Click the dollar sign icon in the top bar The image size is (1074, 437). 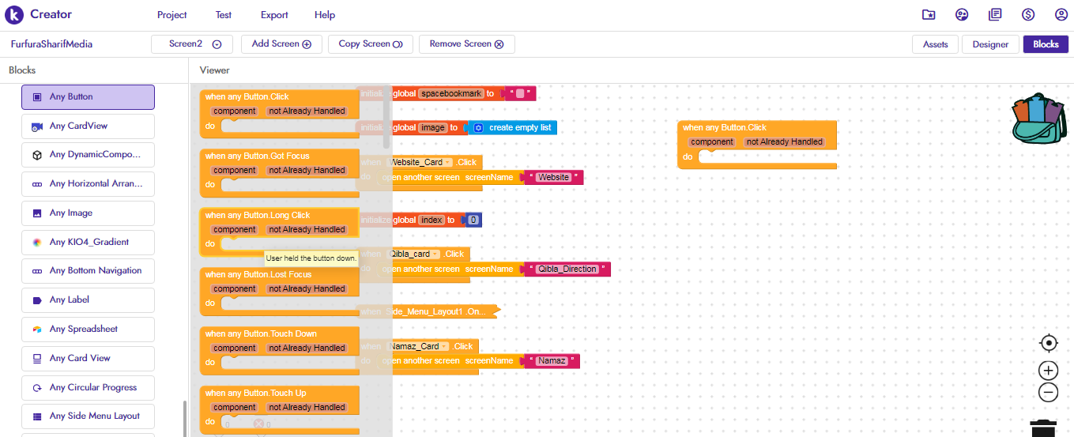(x=1028, y=14)
